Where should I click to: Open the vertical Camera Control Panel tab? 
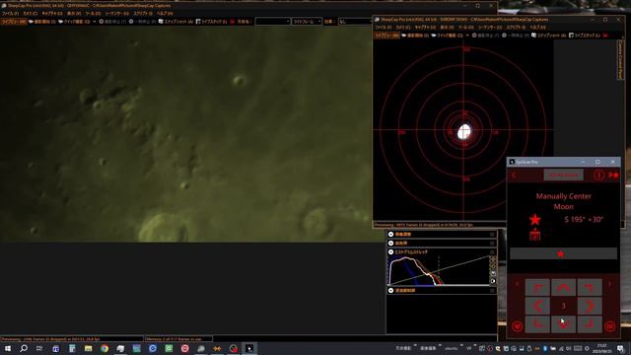point(620,59)
